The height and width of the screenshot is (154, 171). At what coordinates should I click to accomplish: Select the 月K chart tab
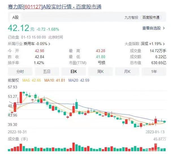(x=127, y=71)
